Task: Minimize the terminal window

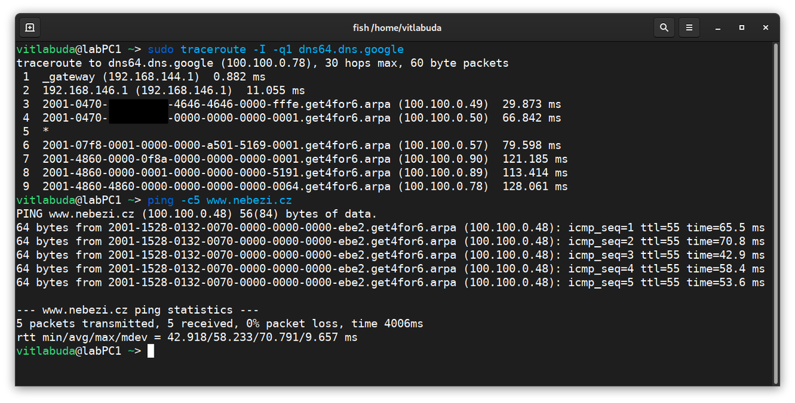Action: tap(717, 28)
